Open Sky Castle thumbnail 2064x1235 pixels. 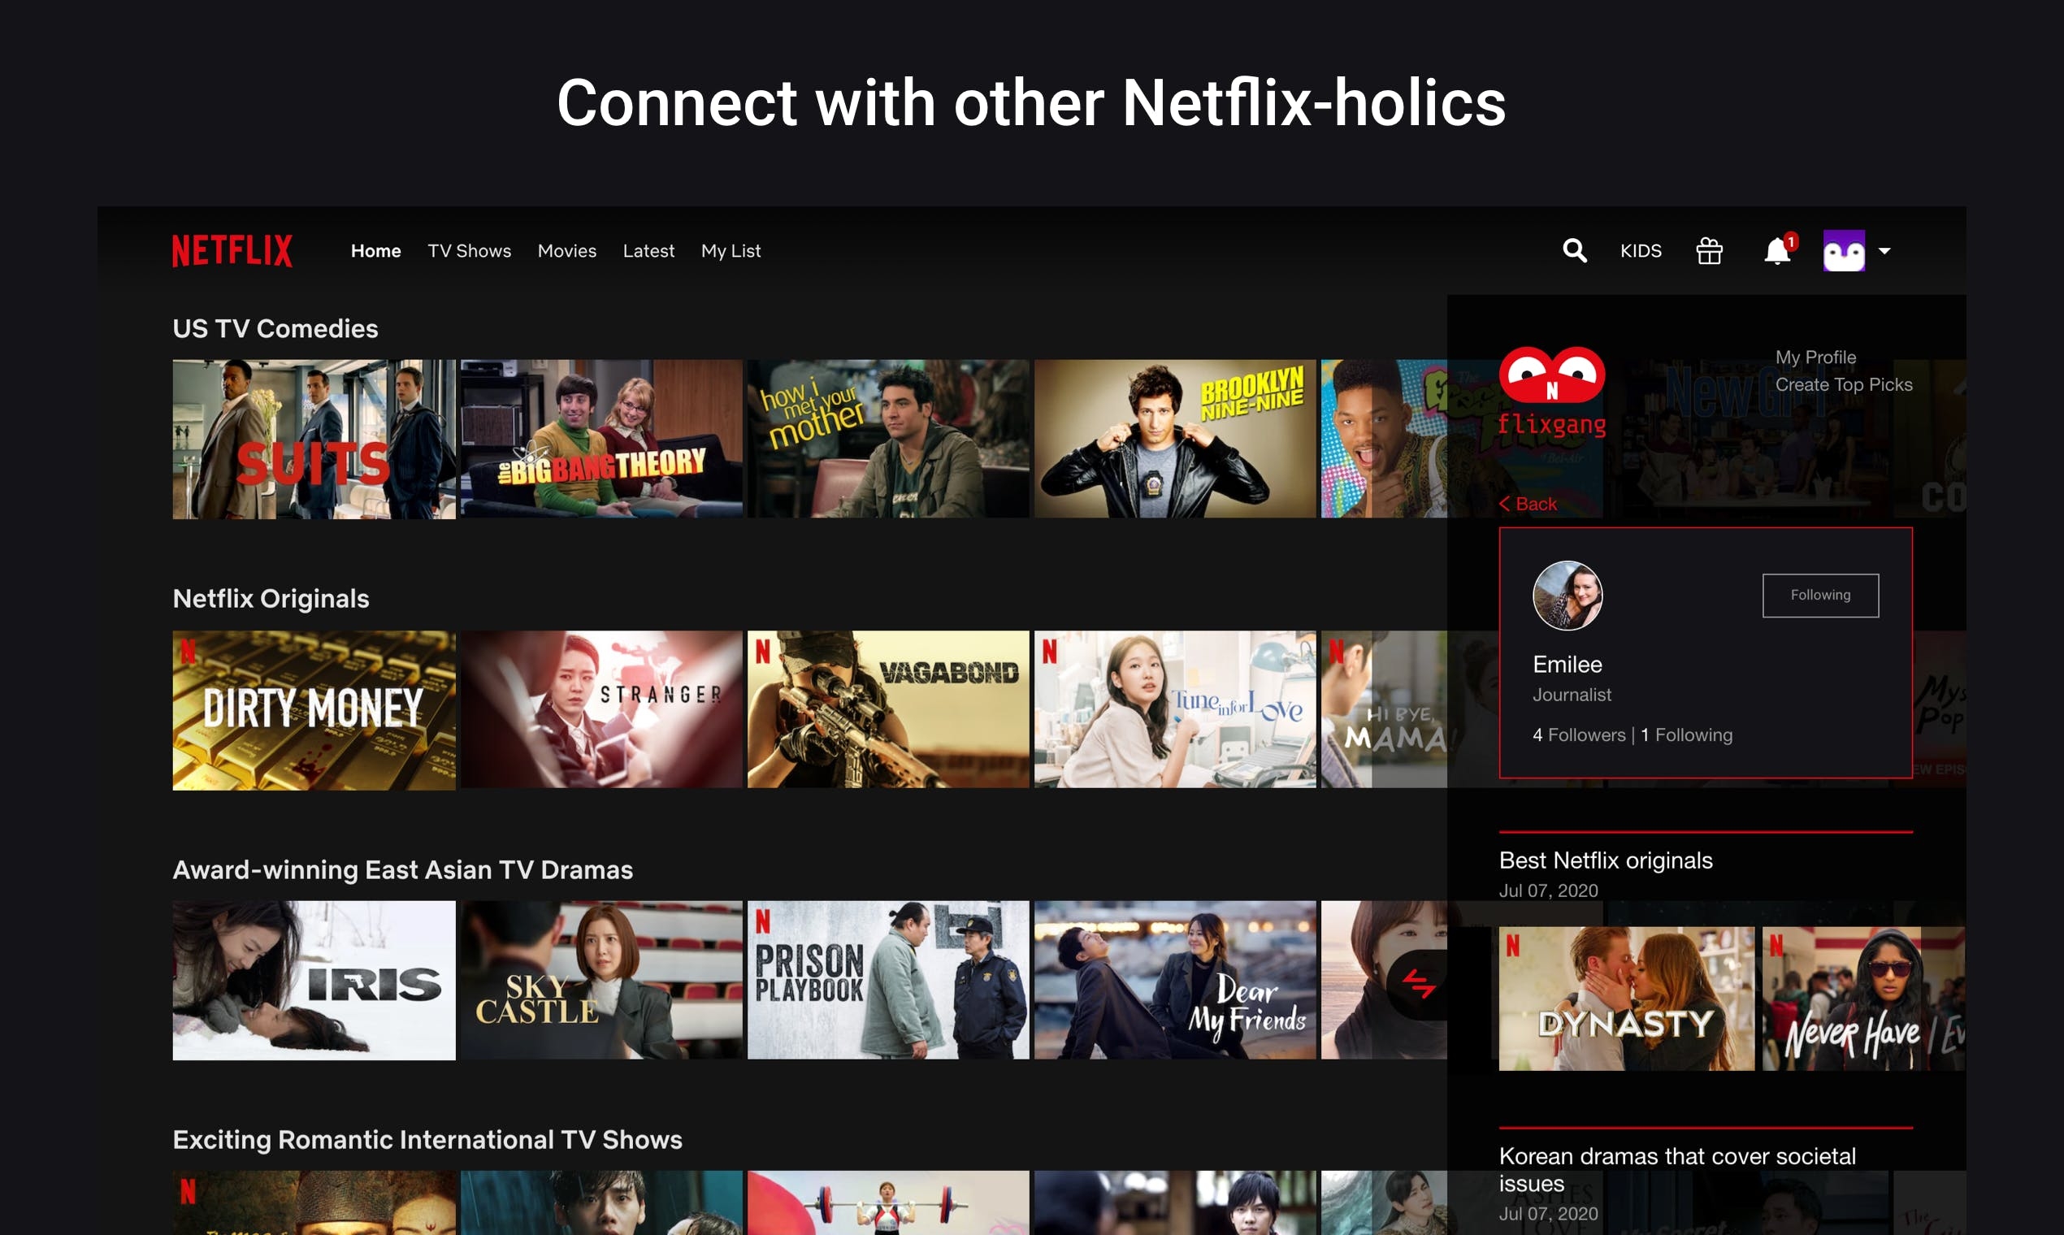[601, 981]
